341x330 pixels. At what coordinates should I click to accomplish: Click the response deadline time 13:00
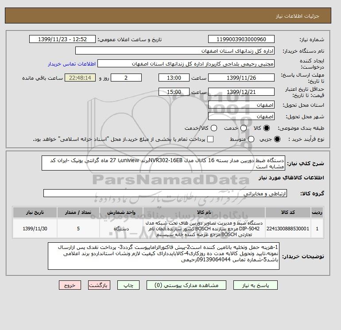(174, 78)
